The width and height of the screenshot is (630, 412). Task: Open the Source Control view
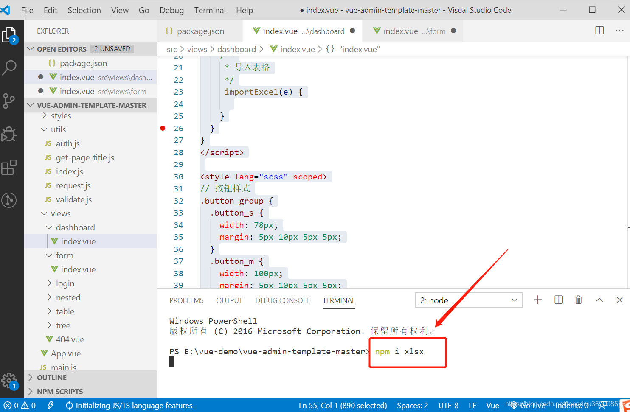click(x=9, y=101)
